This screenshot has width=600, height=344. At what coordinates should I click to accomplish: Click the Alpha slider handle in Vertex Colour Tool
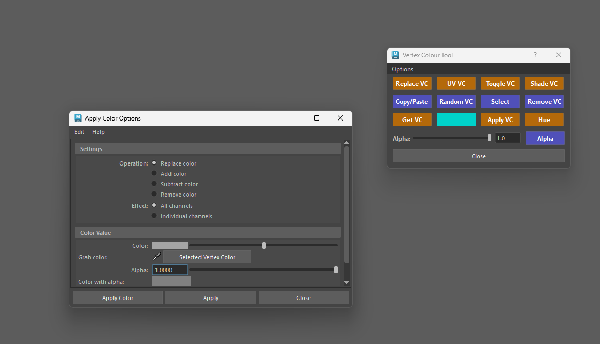[x=489, y=138]
